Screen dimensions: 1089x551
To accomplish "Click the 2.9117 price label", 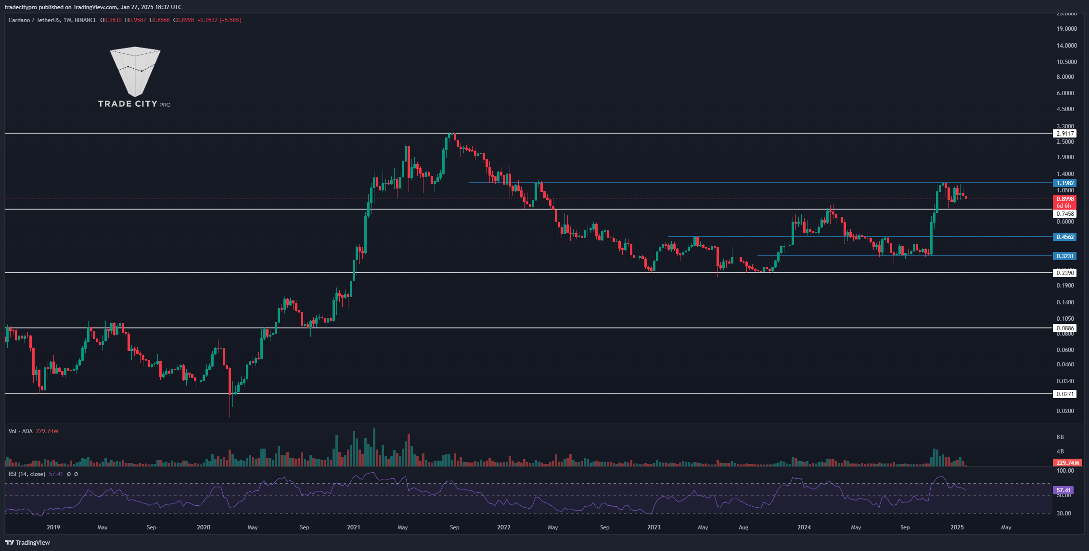I will pos(1065,134).
